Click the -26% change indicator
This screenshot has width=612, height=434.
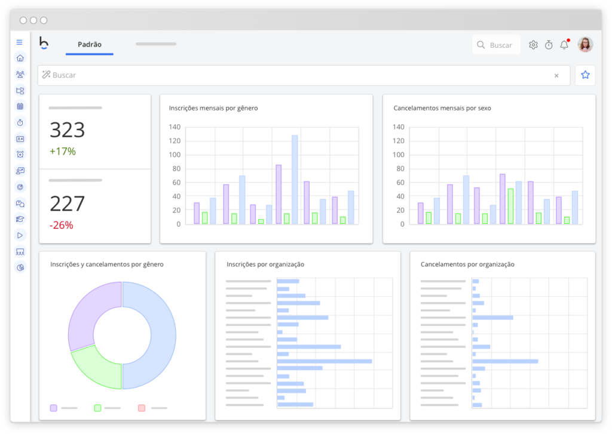point(62,225)
